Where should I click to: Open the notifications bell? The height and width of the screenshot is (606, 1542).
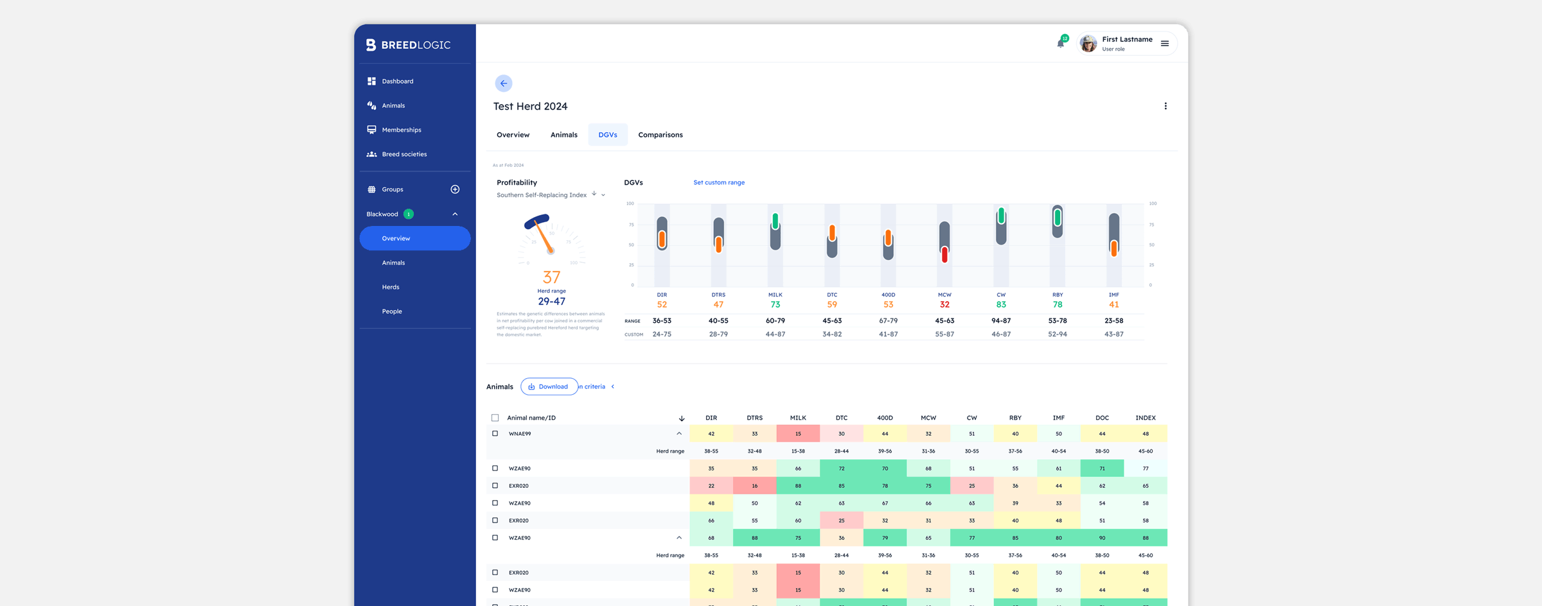tap(1060, 44)
